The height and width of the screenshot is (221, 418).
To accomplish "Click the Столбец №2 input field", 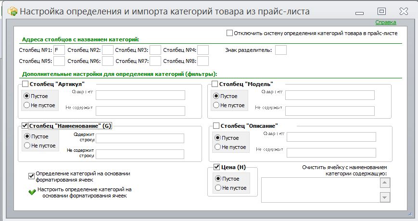I will coord(108,50).
